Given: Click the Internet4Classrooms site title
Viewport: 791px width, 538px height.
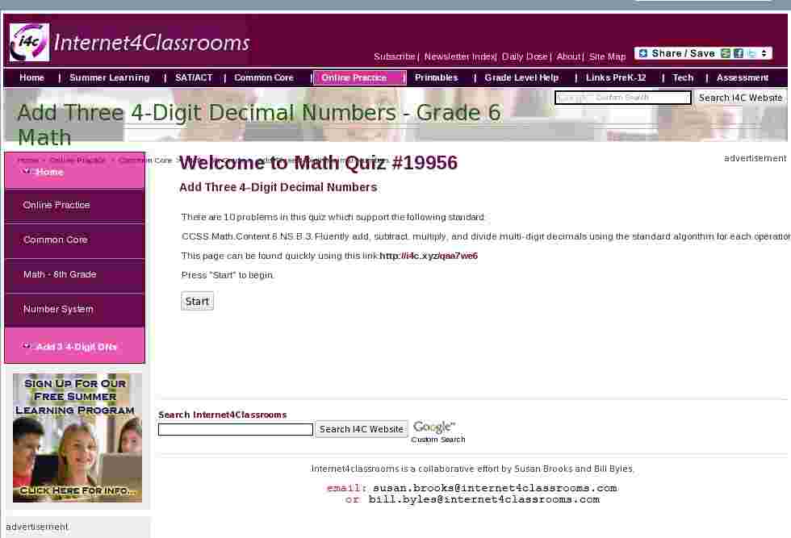Looking at the screenshot, I should [x=152, y=43].
